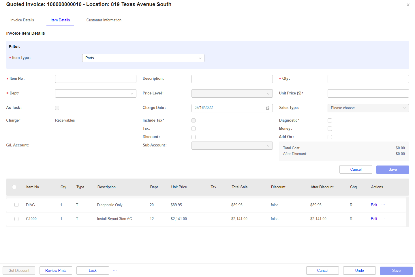Open Review Pmts
This screenshot has height=277, width=415.
(x=56, y=270)
